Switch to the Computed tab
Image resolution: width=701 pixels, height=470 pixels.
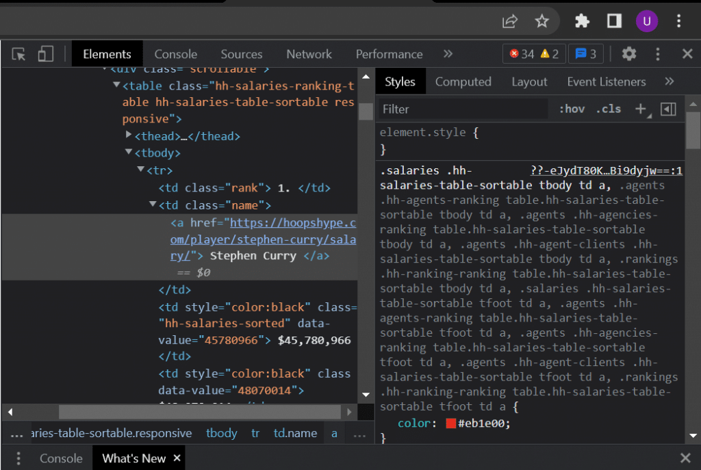pos(463,81)
